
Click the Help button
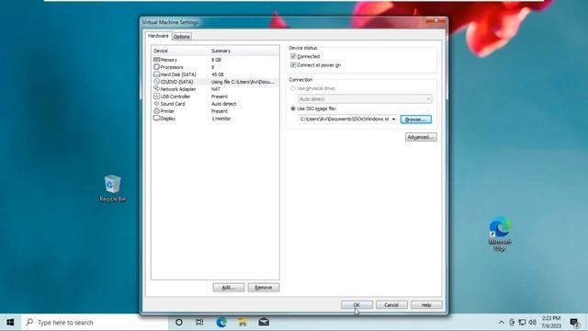[x=426, y=305]
